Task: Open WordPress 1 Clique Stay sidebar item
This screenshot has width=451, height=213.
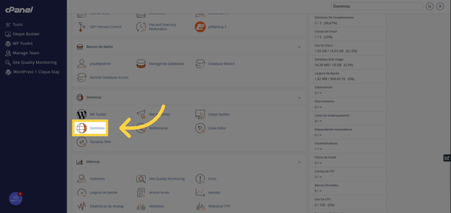Action: pyautogui.click(x=32, y=72)
